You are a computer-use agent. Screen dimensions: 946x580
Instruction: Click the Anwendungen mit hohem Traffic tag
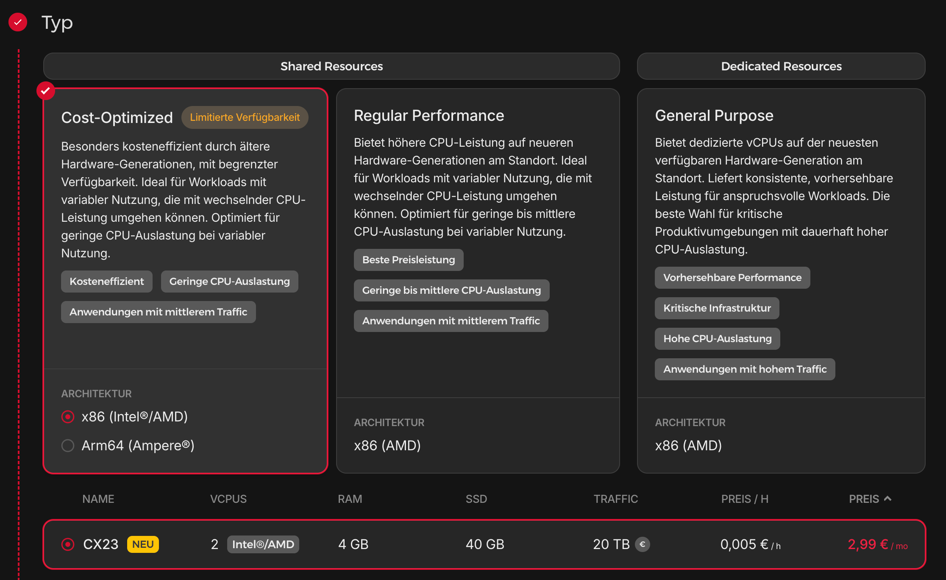click(745, 369)
